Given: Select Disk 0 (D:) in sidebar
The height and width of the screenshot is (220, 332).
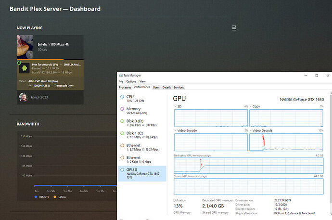Looking at the screenshot, I should [x=142, y=123].
